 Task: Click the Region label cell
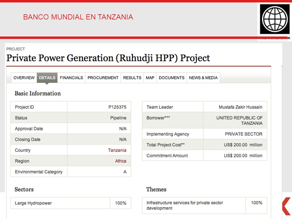click(39, 161)
